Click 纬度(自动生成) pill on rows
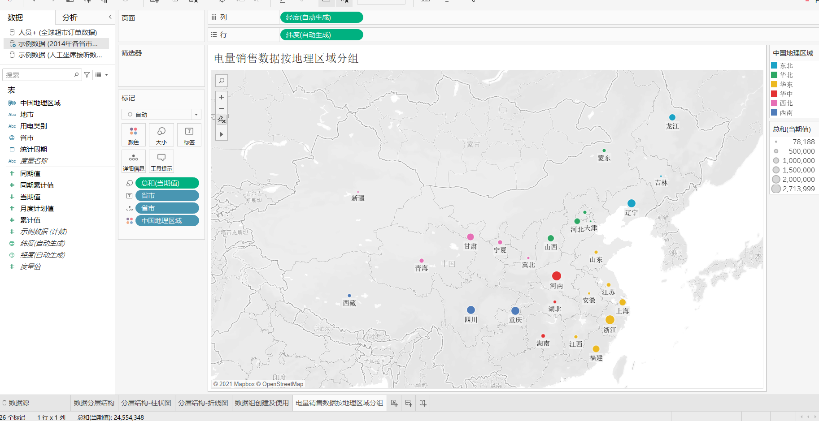 tap(322, 34)
